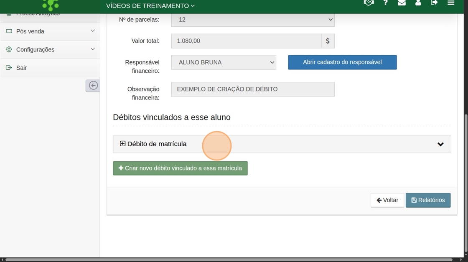Click the dollar sign beside Valor total

[x=328, y=41]
